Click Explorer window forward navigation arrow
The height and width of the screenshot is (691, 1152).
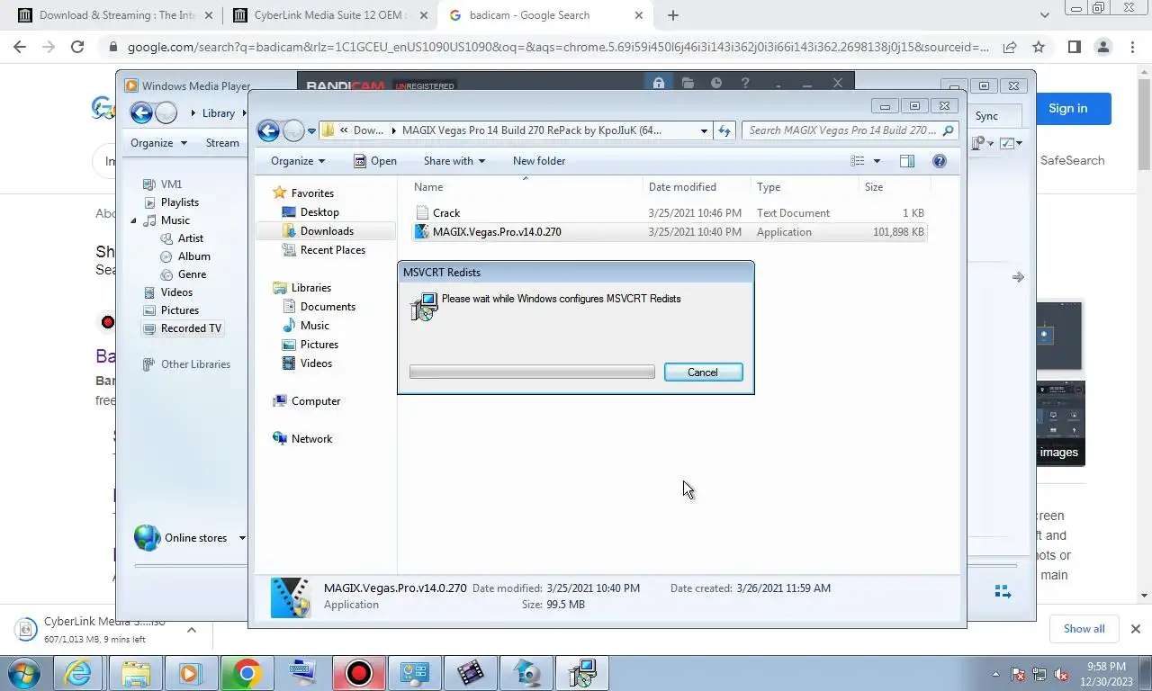point(293,130)
